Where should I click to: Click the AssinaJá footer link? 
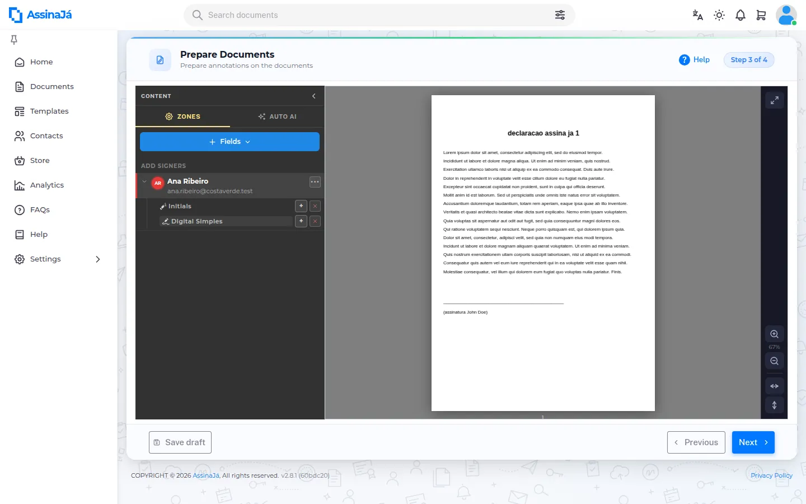pos(206,475)
